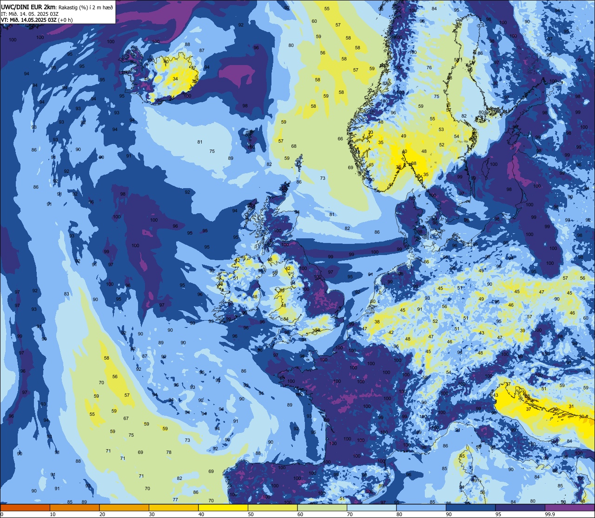Click the 10–20 orange legend swatch
Screen dimensions: 595x518
click(74, 507)
